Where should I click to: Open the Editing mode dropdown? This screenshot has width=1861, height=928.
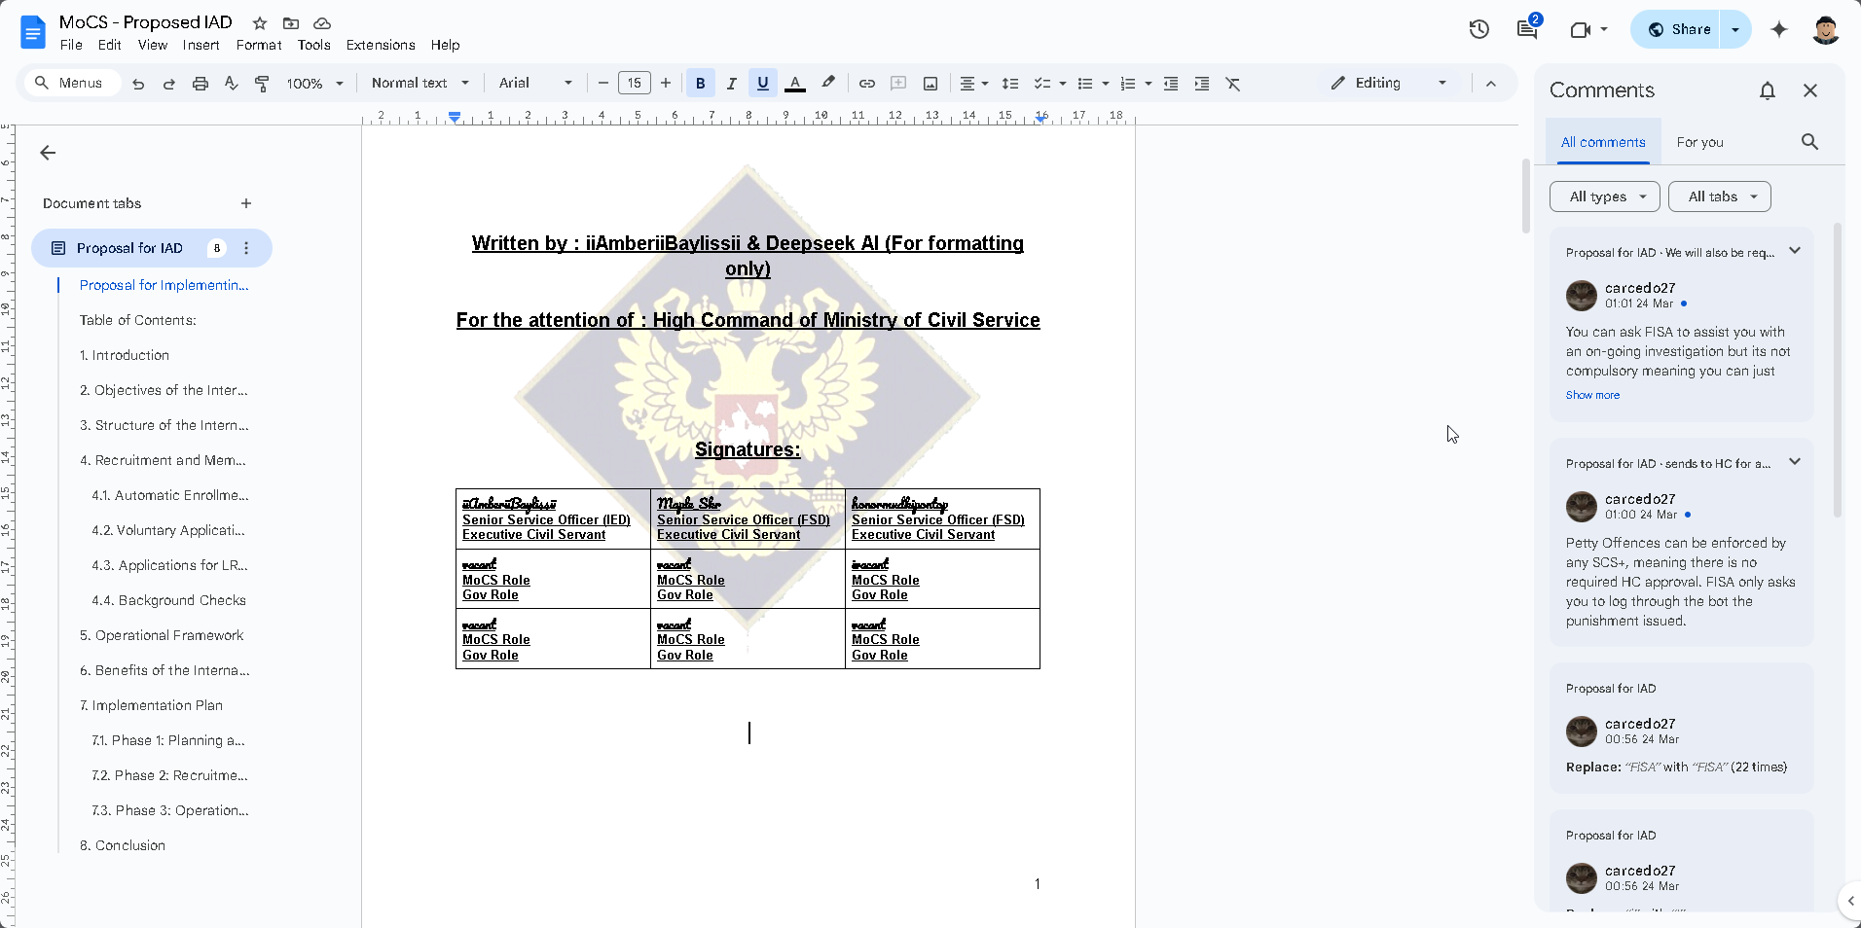coord(1389,84)
